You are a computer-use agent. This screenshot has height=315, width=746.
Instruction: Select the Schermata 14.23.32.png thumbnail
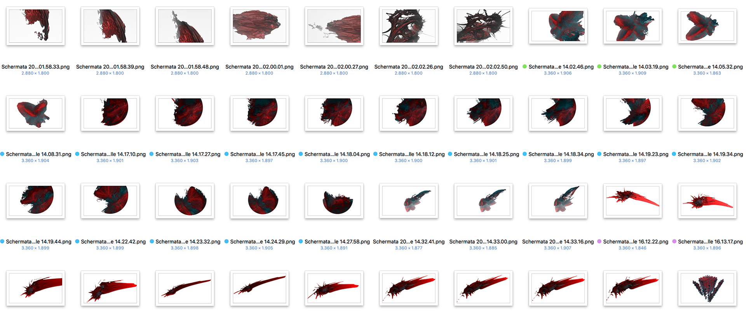tap(185, 201)
